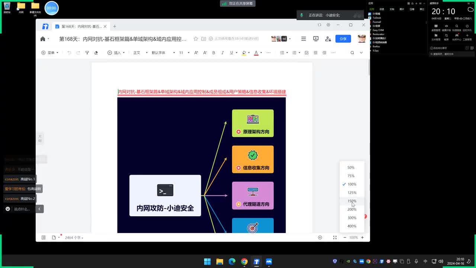Viewport: 476px width, 268px height.
Task: Enter fullscreen via the status bar icon
Action: (x=335, y=237)
